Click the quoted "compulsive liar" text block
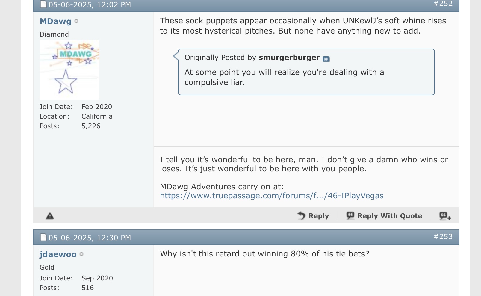 click(x=284, y=77)
